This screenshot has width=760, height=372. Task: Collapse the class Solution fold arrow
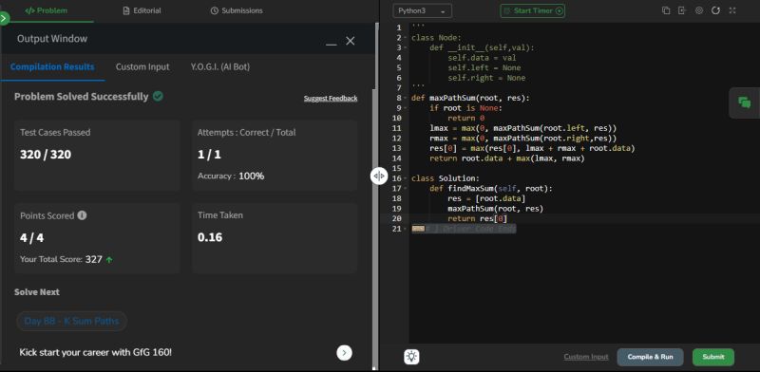[406, 178]
